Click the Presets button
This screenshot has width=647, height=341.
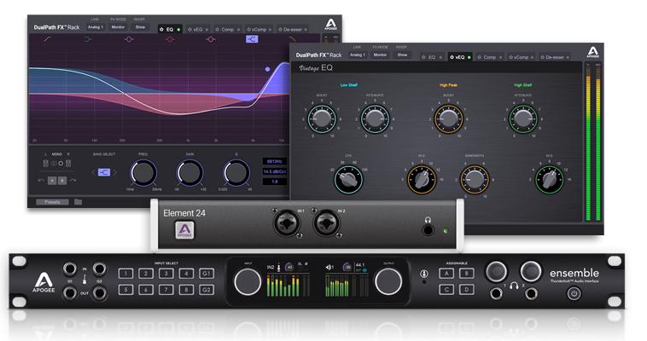[x=50, y=202]
